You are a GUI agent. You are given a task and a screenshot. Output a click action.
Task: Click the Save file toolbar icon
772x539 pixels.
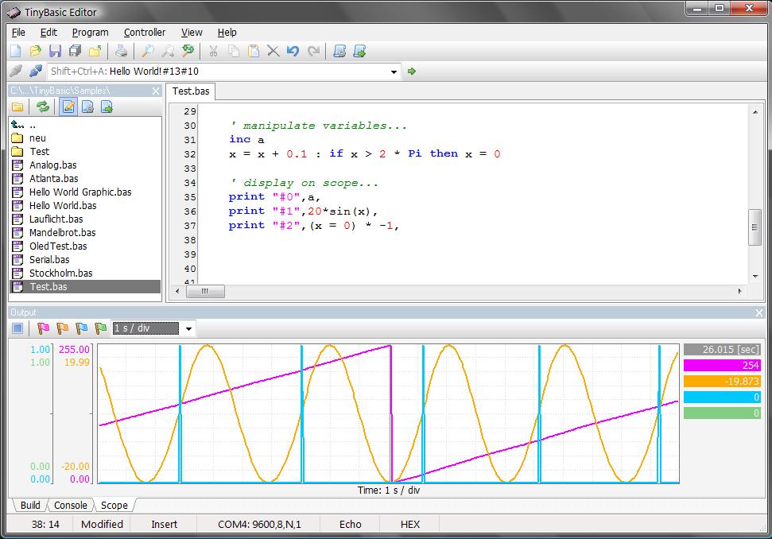click(56, 51)
